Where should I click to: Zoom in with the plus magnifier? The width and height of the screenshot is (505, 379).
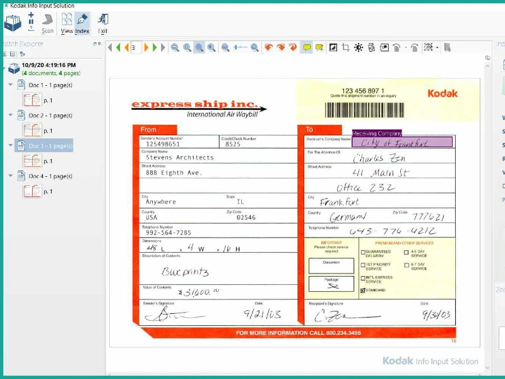pyautogui.click(x=255, y=48)
